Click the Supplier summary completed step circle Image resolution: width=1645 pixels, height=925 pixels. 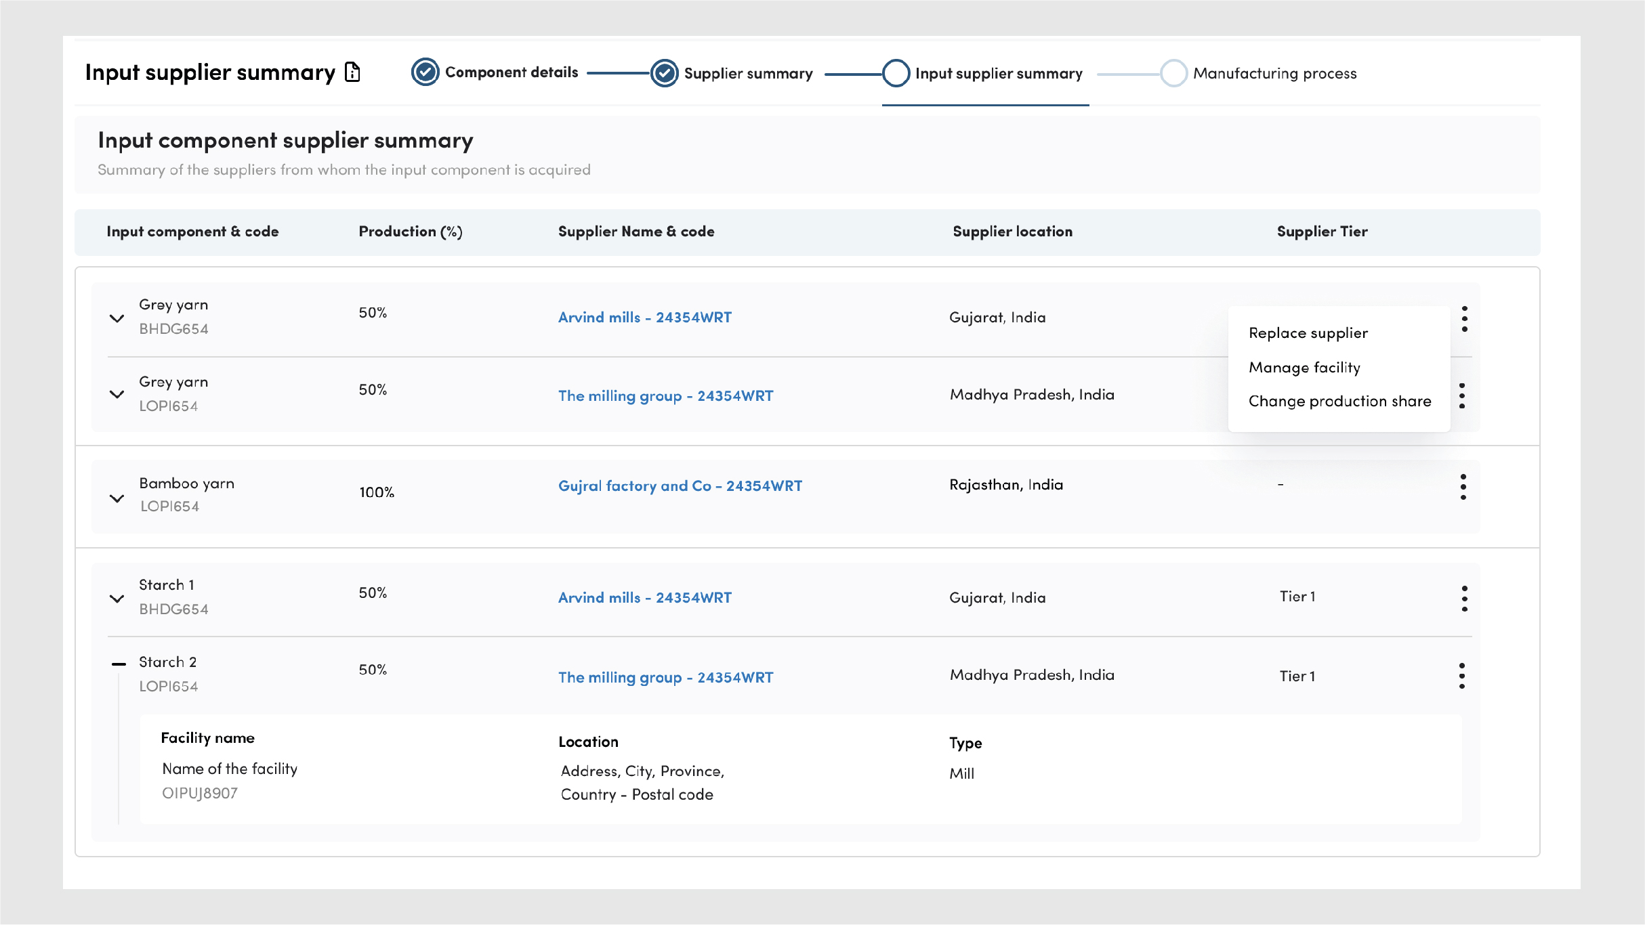click(x=664, y=73)
